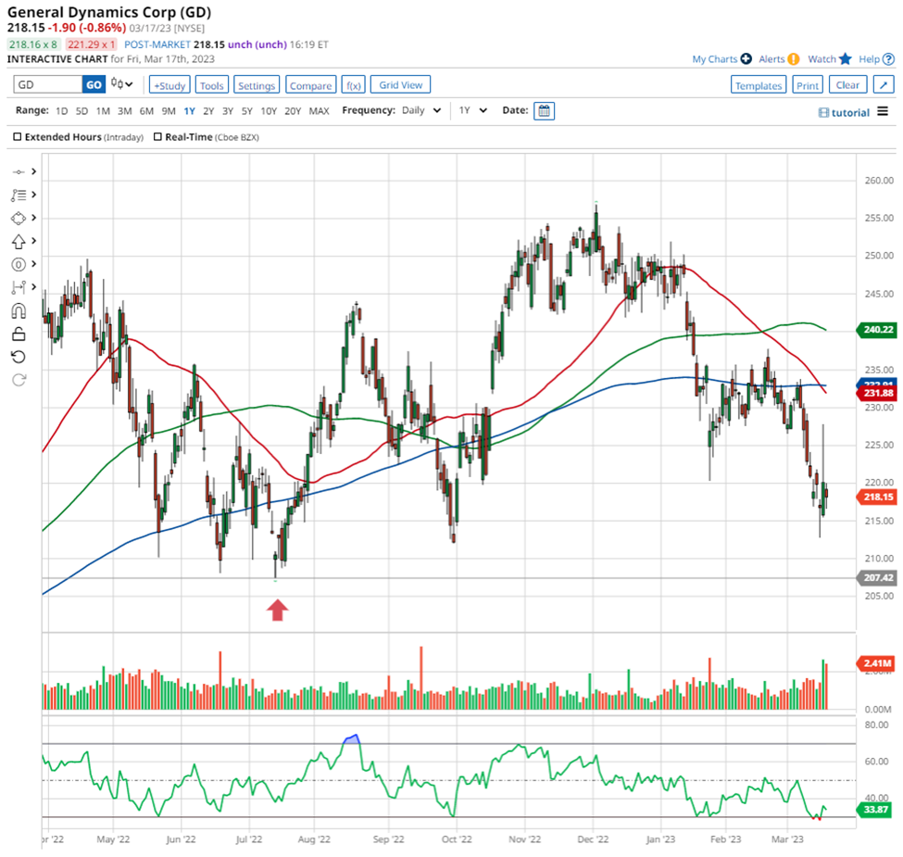
Task: Select the up-arrow marker tool
Action: coord(19,241)
